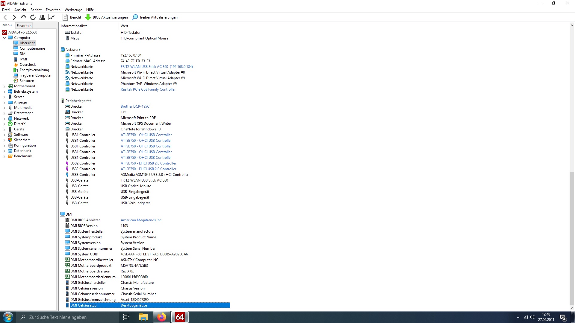The height and width of the screenshot is (323, 575).
Task: Click the Bericht report toolbar button
Action: pos(72,17)
